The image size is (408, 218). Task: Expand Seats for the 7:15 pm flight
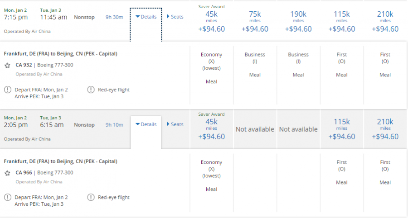tap(175, 17)
